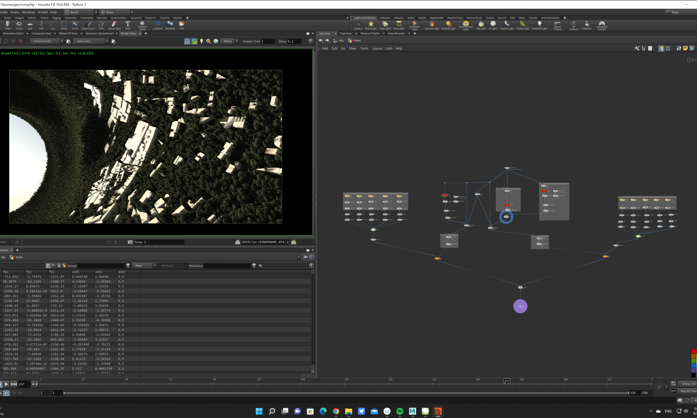Toggle the pin button in spreadsheet path bar
This screenshot has height=418, width=697.
click(305, 257)
